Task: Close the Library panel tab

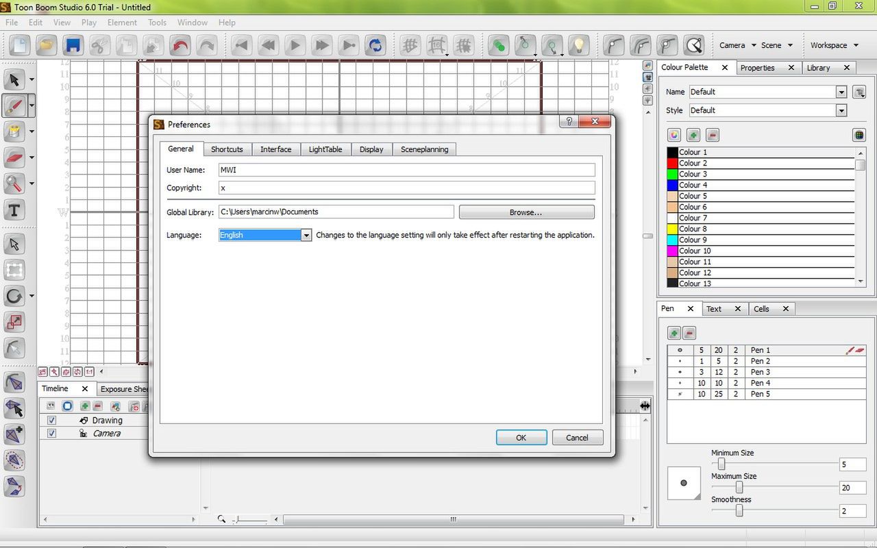Action: coord(846,68)
